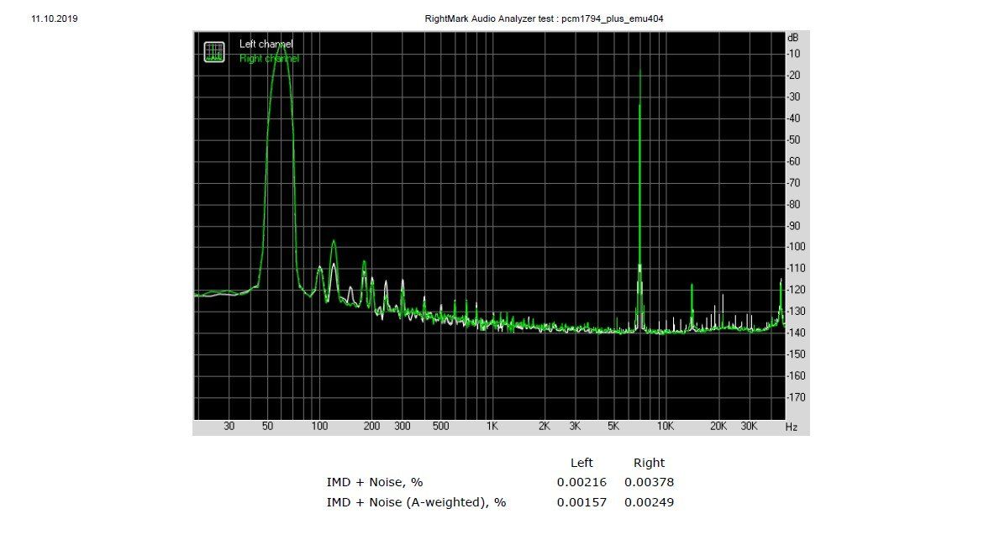
Task: Click the Left column header in results
Action: [x=581, y=463]
